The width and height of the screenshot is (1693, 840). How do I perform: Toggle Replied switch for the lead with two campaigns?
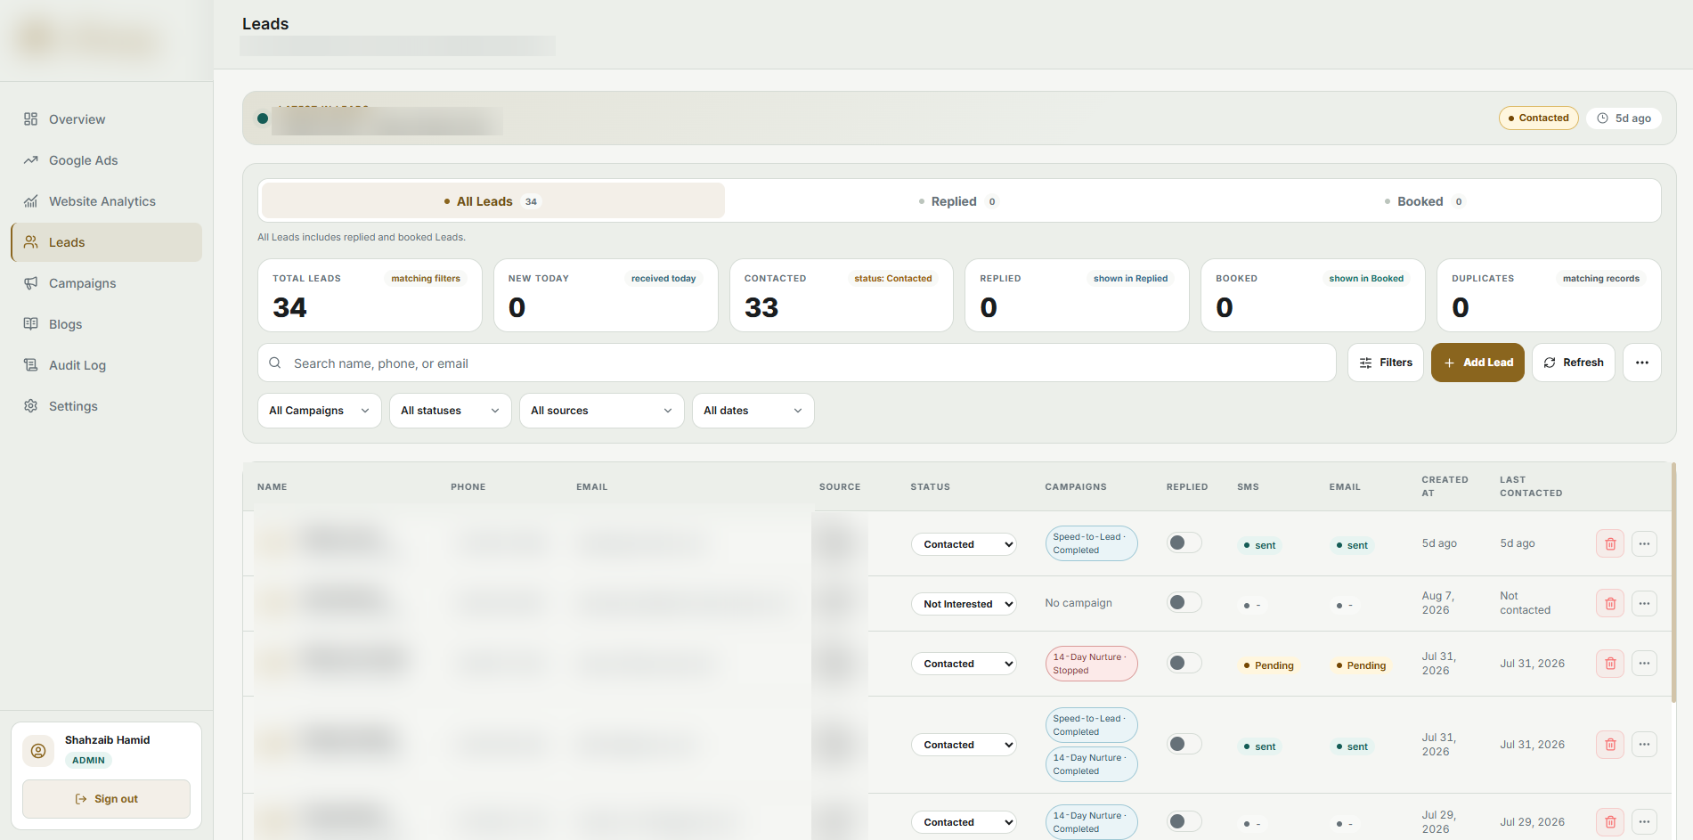tap(1184, 744)
